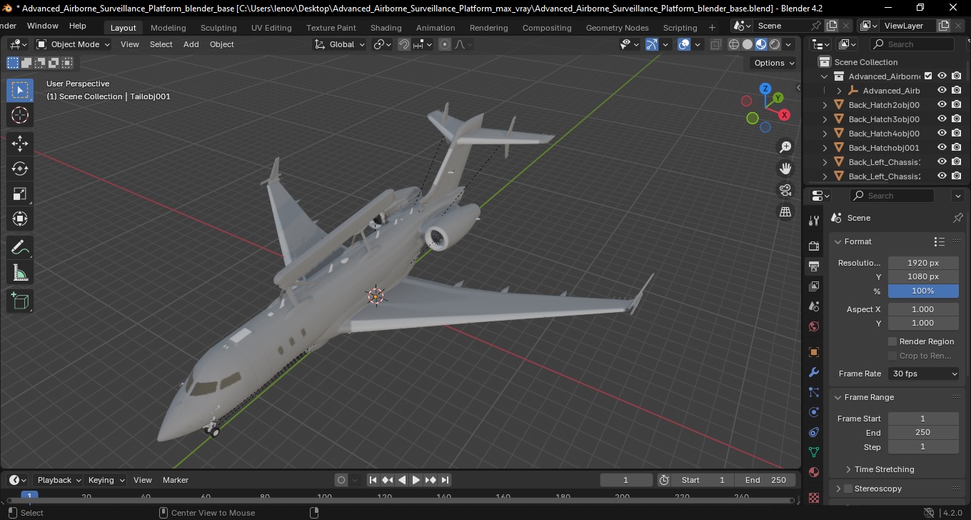The width and height of the screenshot is (971, 520).
Task: Toggle the camera view gizmo
Action: [785, 190]
